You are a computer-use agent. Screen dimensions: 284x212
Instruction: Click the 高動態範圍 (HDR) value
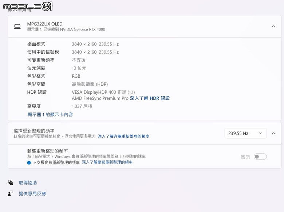click(90, 84)
